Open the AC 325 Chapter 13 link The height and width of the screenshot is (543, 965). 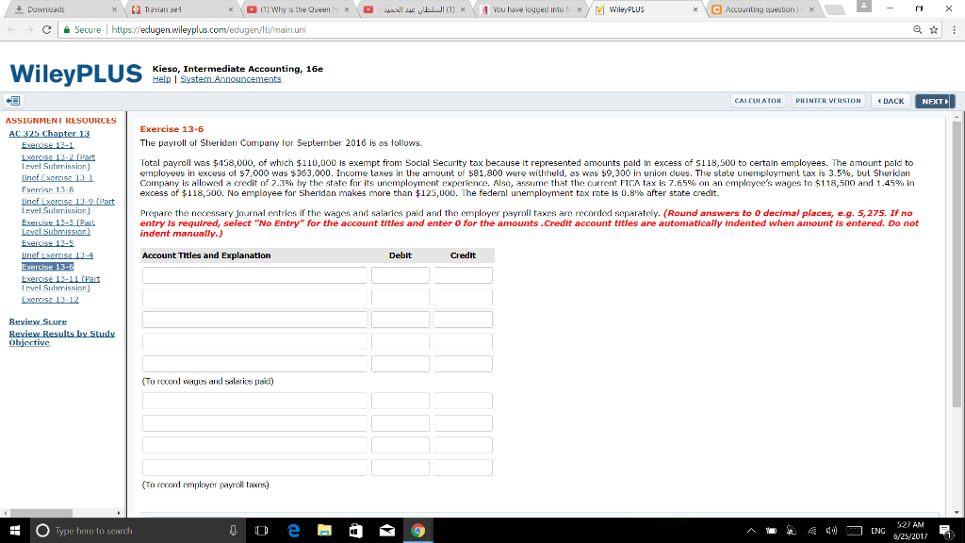49,134
